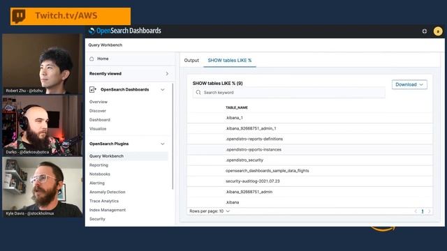Open the Download dropdown

[x=409, y=84]
